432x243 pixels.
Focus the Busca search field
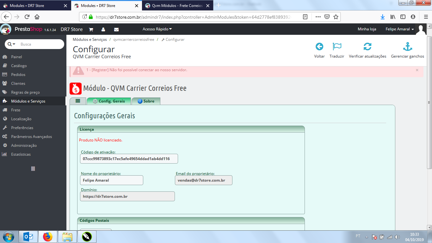40,44
